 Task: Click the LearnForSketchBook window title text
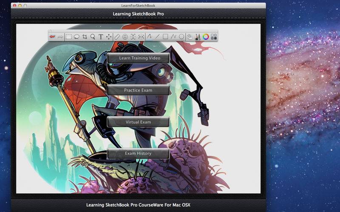[139, 6]
